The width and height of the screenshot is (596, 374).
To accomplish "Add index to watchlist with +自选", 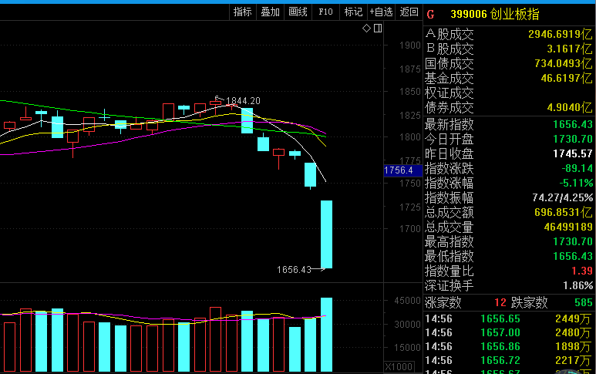I will tap(381, 12).
